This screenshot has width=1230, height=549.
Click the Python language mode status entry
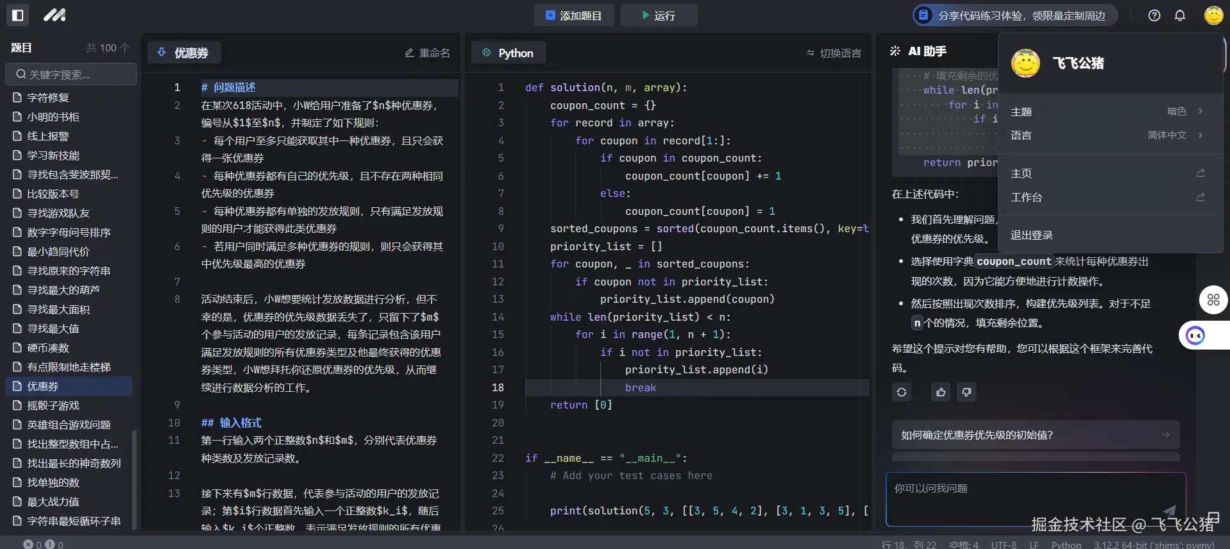[1066, 545]
